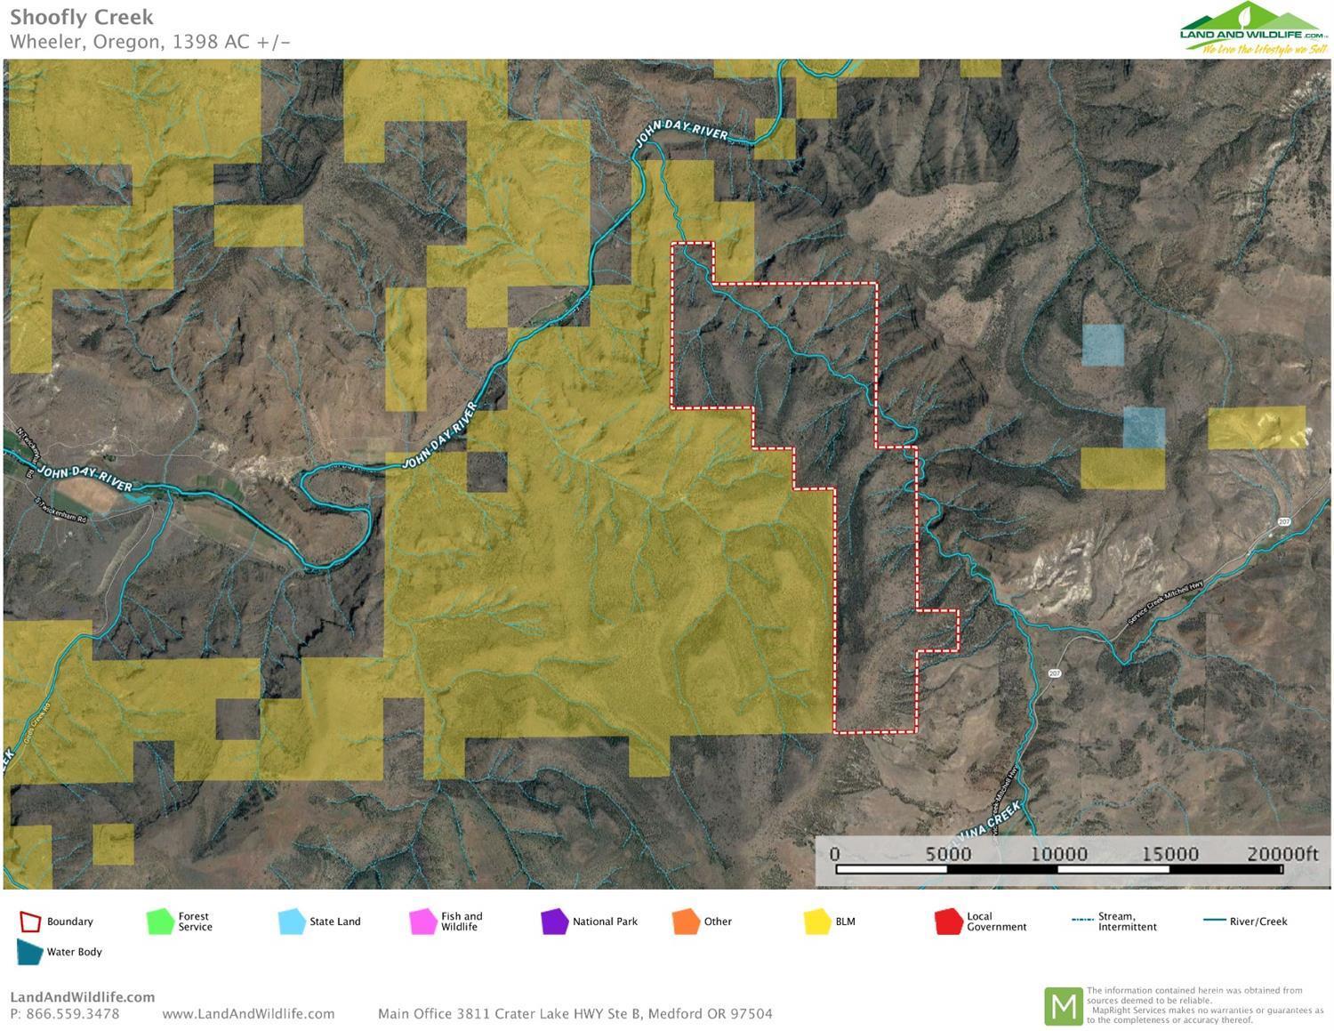Click the yellow BLM legend swatch
The width and height of the screenshot is (1334, 1031).
pos(816,922)
